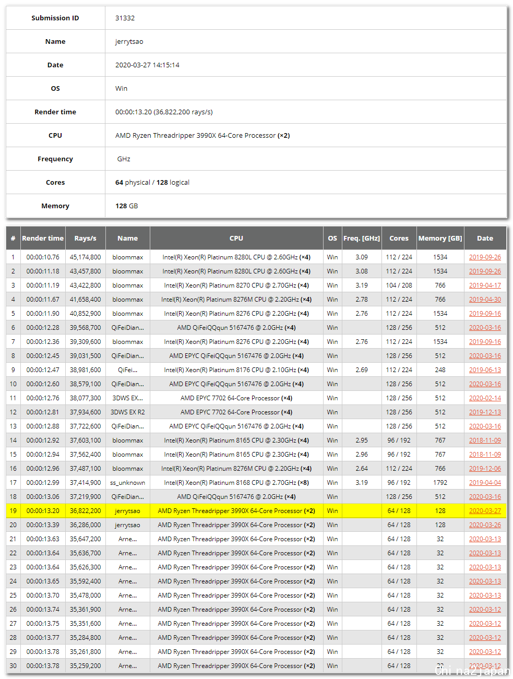Select the rays/s value 39,568,700
Viewport: 513px width, 679px height.
point(85,328)
